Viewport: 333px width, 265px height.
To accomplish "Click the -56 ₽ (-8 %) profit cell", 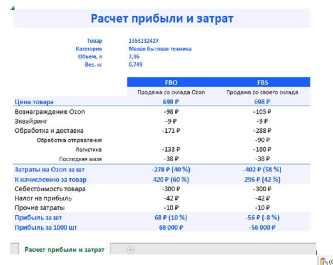I will [x=262, y=218].
